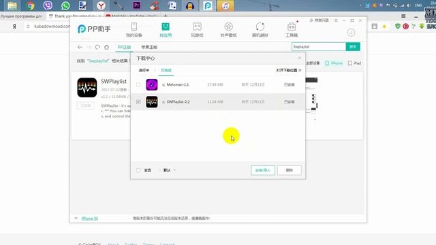
Task: Click the large SWPlaylist icon in search results
Action: tap(87, 88)
